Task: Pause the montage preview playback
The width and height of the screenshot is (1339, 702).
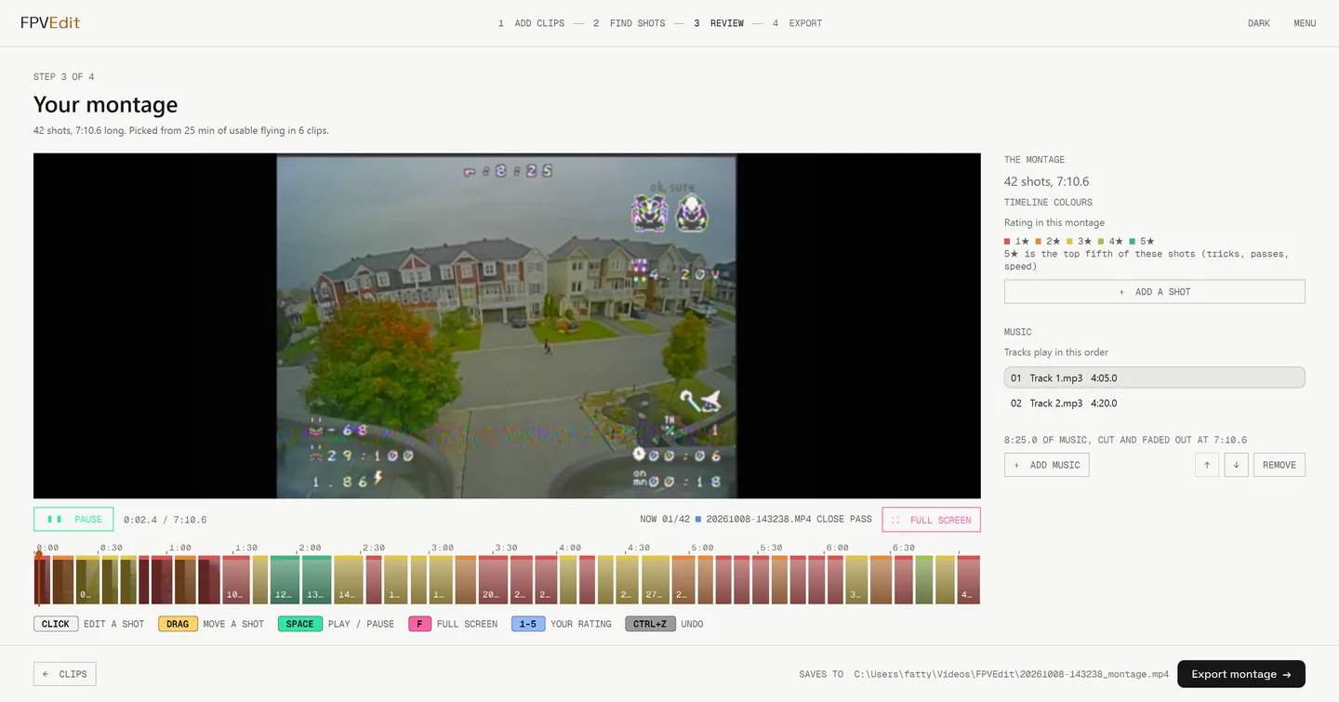Action: click(x=73, y=519)
